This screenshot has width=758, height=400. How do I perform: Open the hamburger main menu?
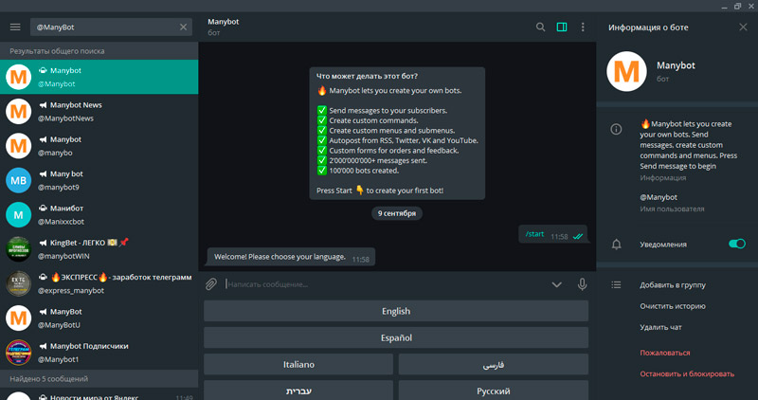[x=14, y=27]
